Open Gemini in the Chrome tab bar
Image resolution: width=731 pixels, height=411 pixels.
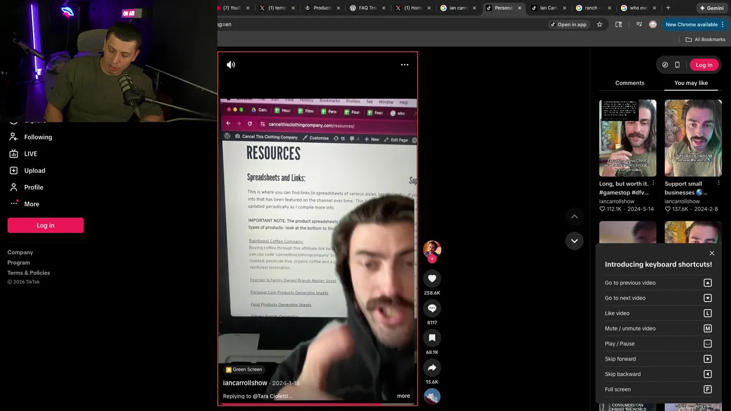click(x=712, y=8)
